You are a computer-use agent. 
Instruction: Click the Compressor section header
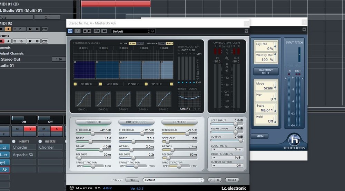(136, 122)
